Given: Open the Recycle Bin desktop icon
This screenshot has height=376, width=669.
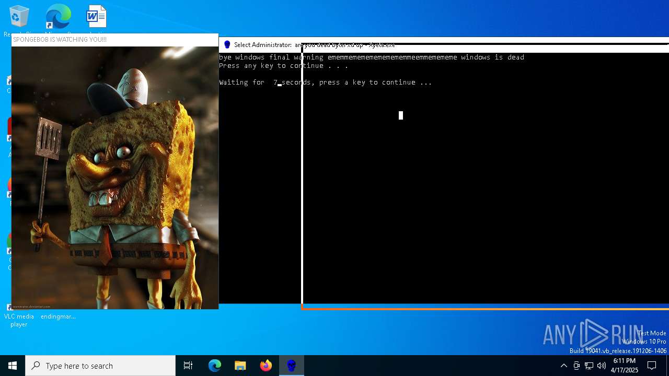Looking at the screenshot, I should click(x=19, y=17).
